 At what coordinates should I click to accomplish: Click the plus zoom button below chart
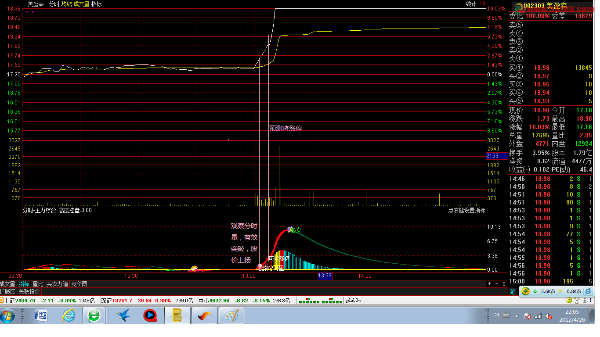tap(490, 284)
